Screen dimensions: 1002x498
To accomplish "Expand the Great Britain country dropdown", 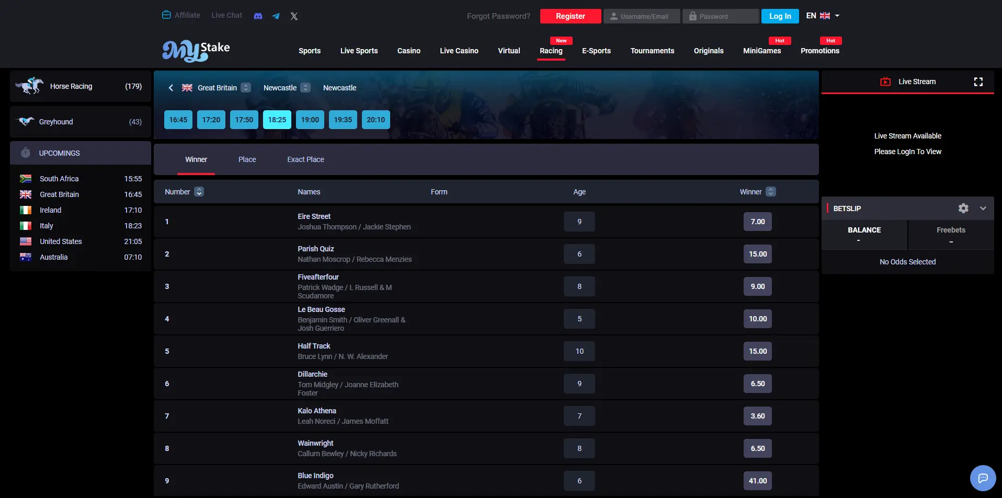I will click(246, 88).
